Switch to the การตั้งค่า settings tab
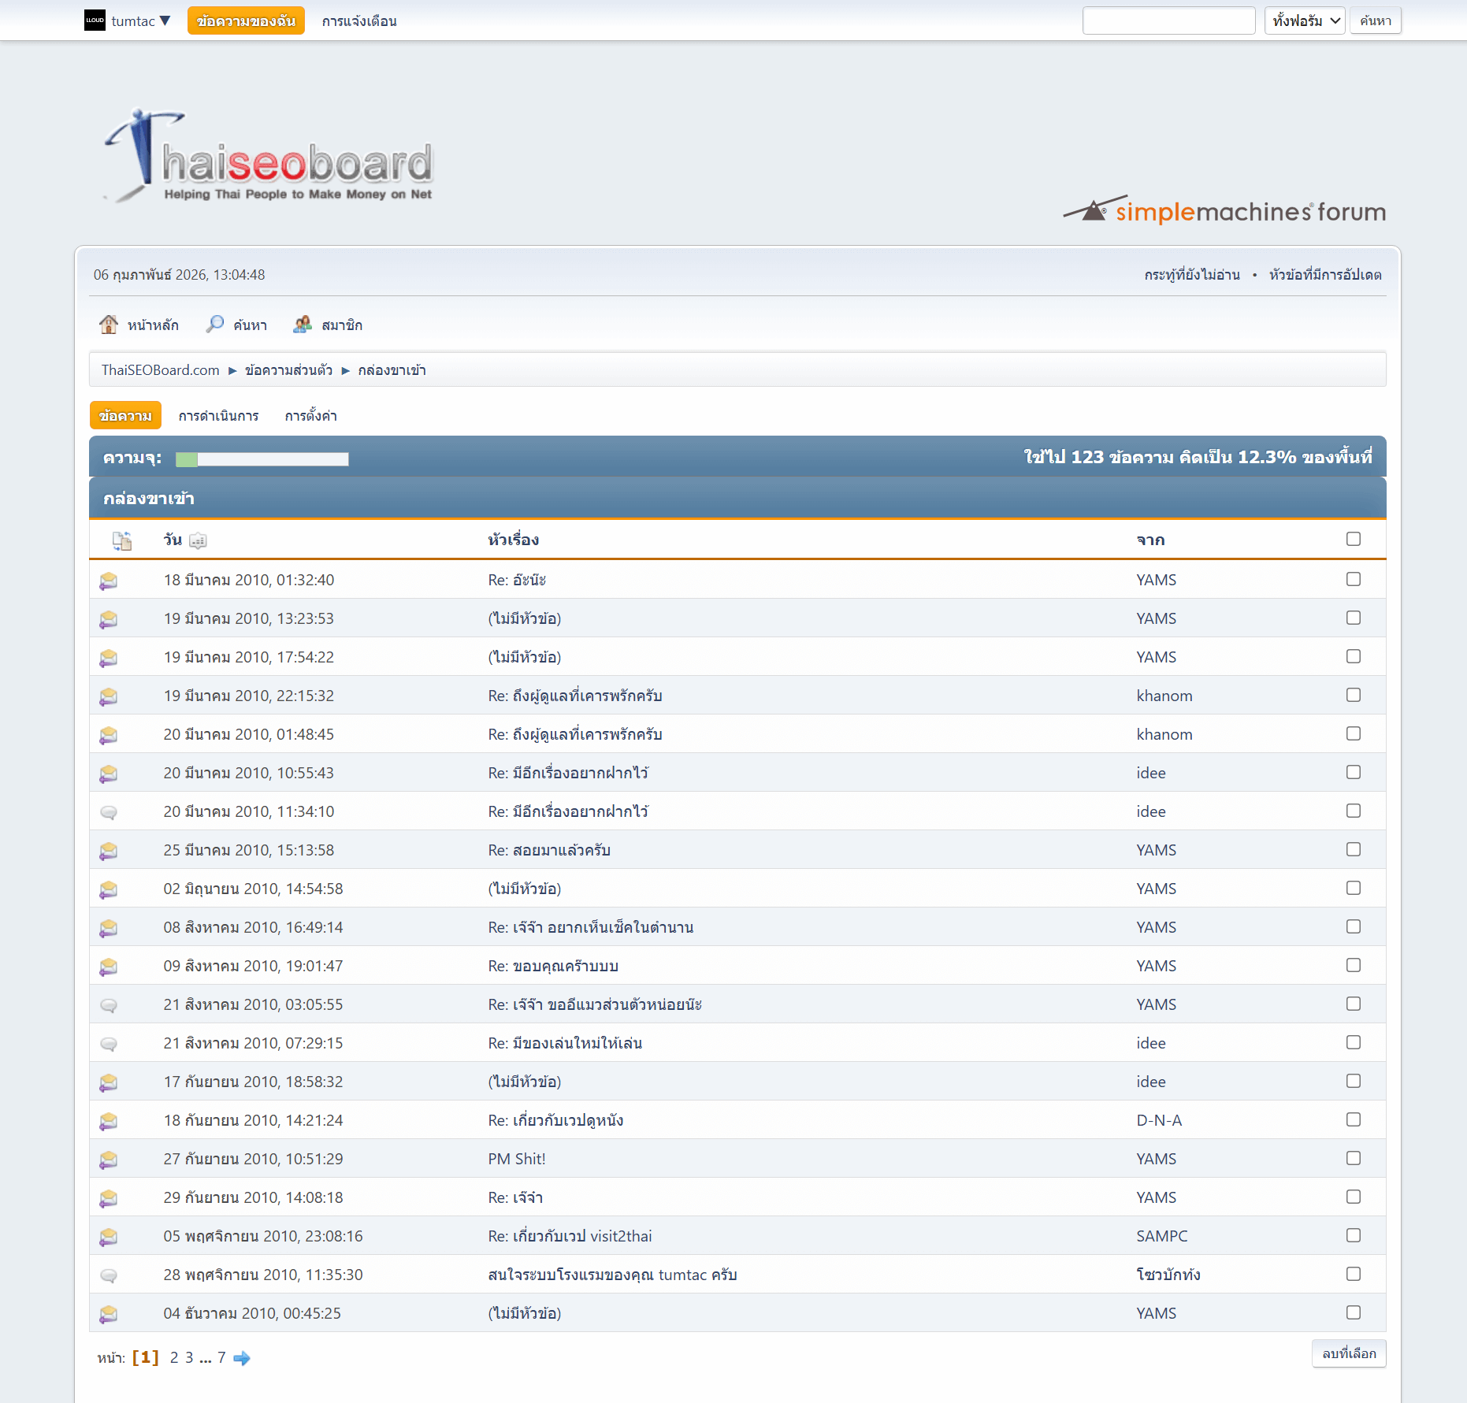The width and height of the screenshot is (1467, 1403). (x=310, y=416)
